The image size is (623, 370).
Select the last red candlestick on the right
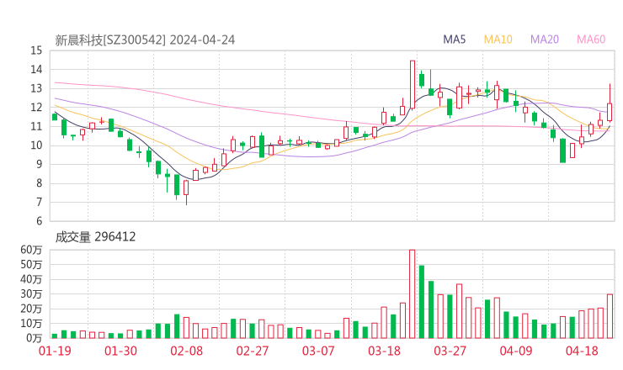[x=610, y=103]
